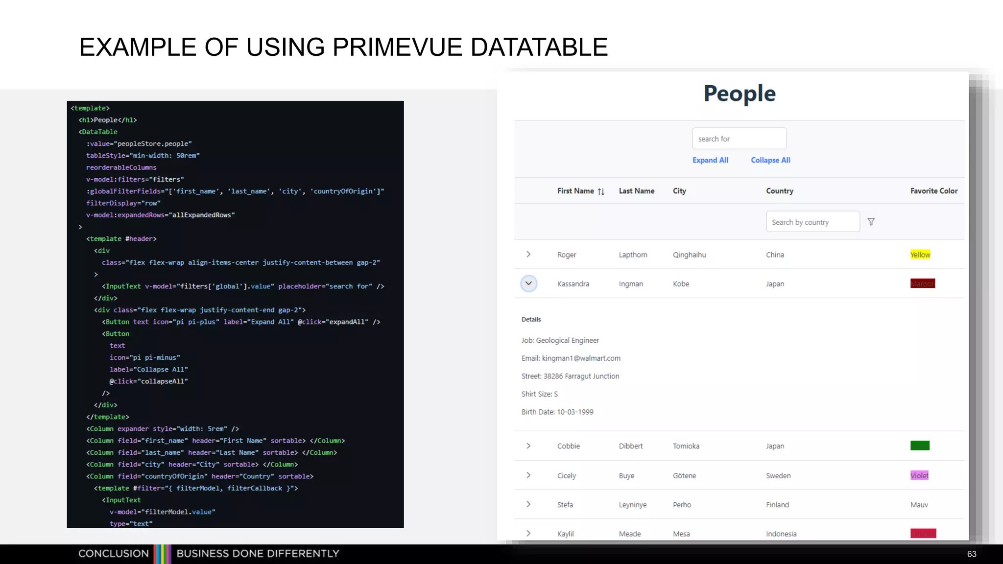This screenshot has height=564, width=1003.
Task: Click 'CONCLUSION' in the slide footer
Action: pos(114,554)
